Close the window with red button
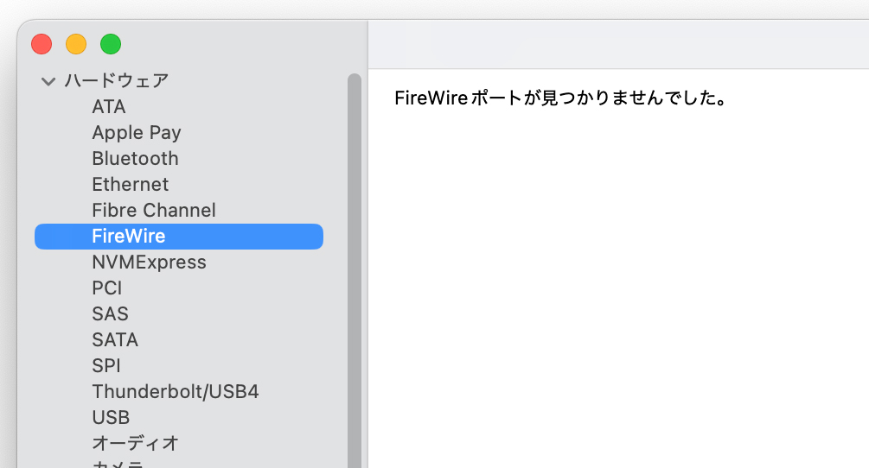Screen dimensions: 869x468 pyautogui.click(x=42, y=43)
